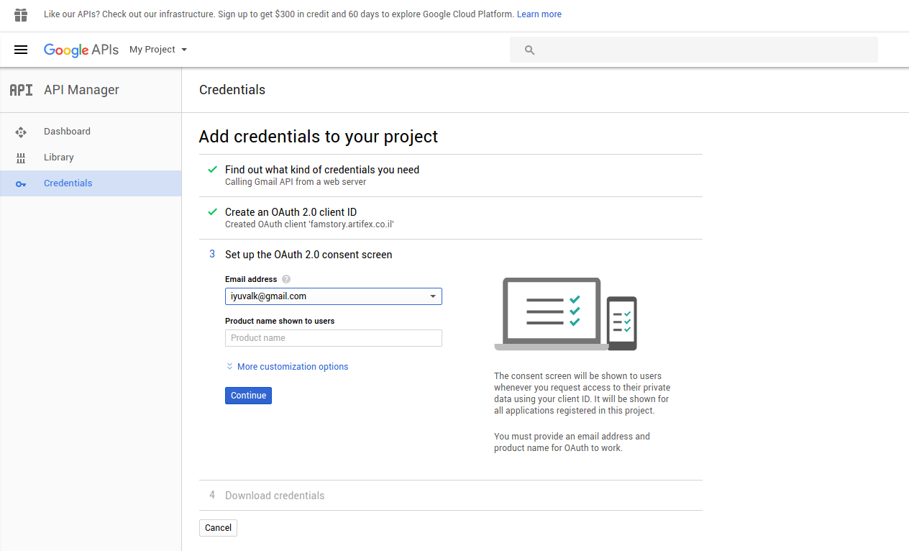Click the API Manager icon
The image size is (909, 551).
click(x=21, y=90)
